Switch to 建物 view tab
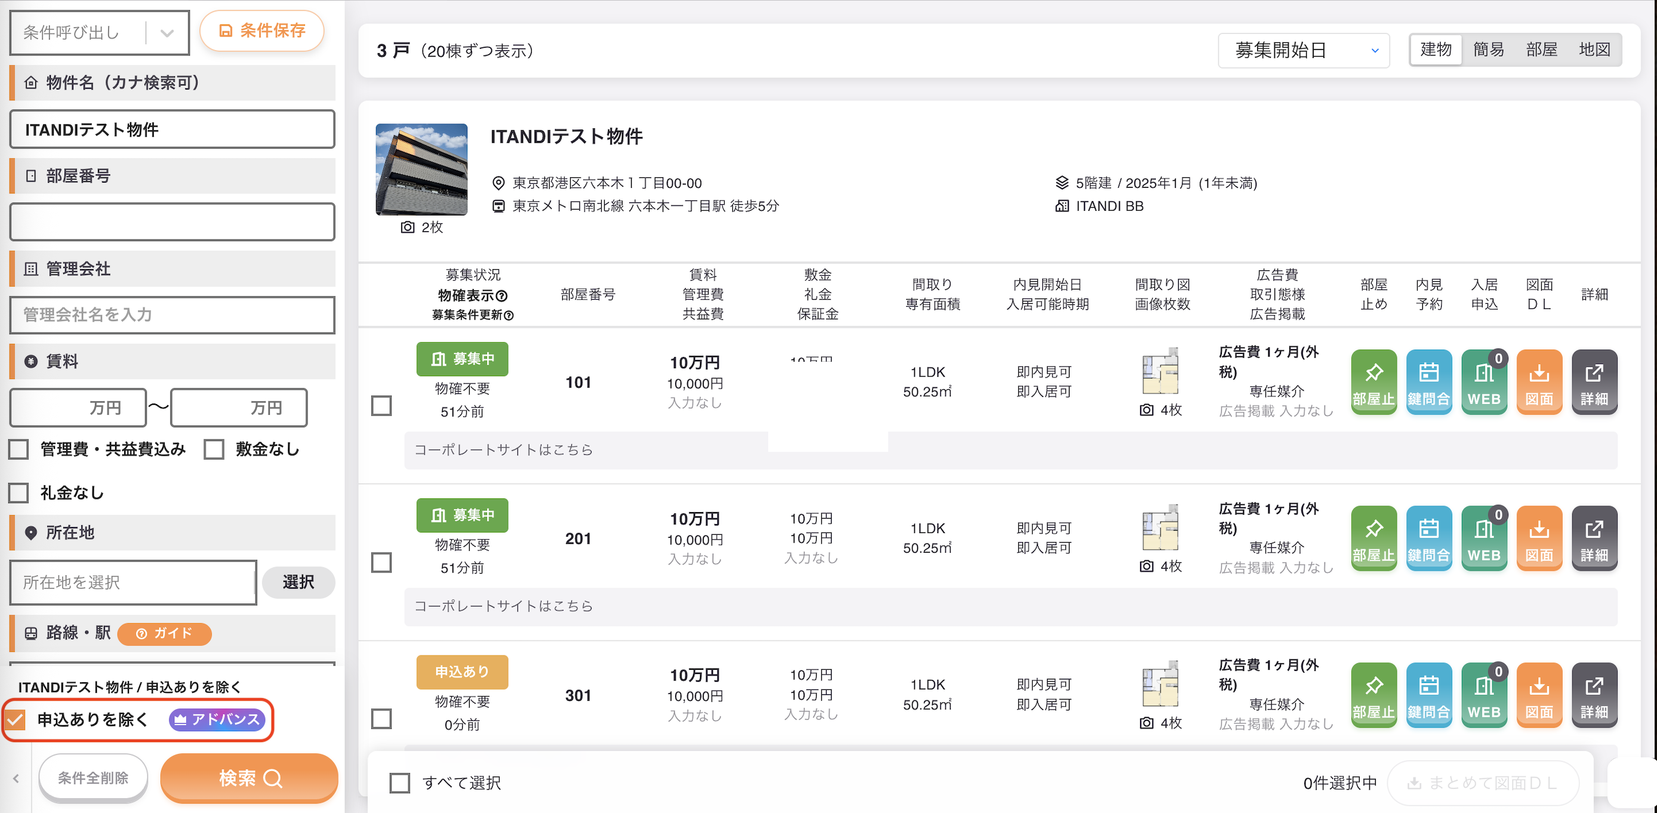Viewport: 1657px width, 813px height. coord(1436,50)
